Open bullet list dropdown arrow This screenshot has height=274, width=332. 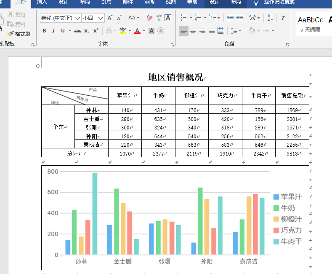[191, 18]
